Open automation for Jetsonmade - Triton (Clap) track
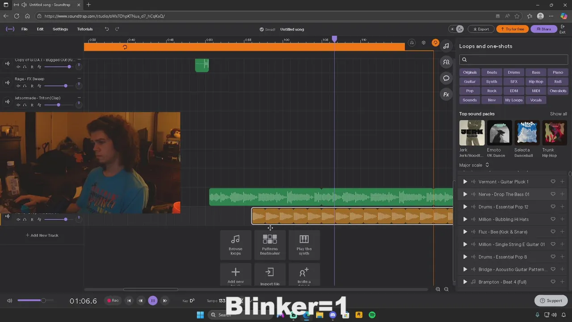 tap(39, 105)
